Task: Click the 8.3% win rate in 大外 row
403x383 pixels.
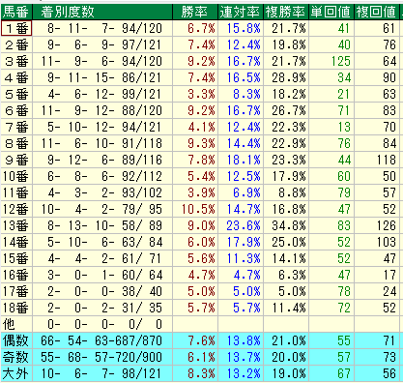Action: pyautogui.click(x=195, y=373)
